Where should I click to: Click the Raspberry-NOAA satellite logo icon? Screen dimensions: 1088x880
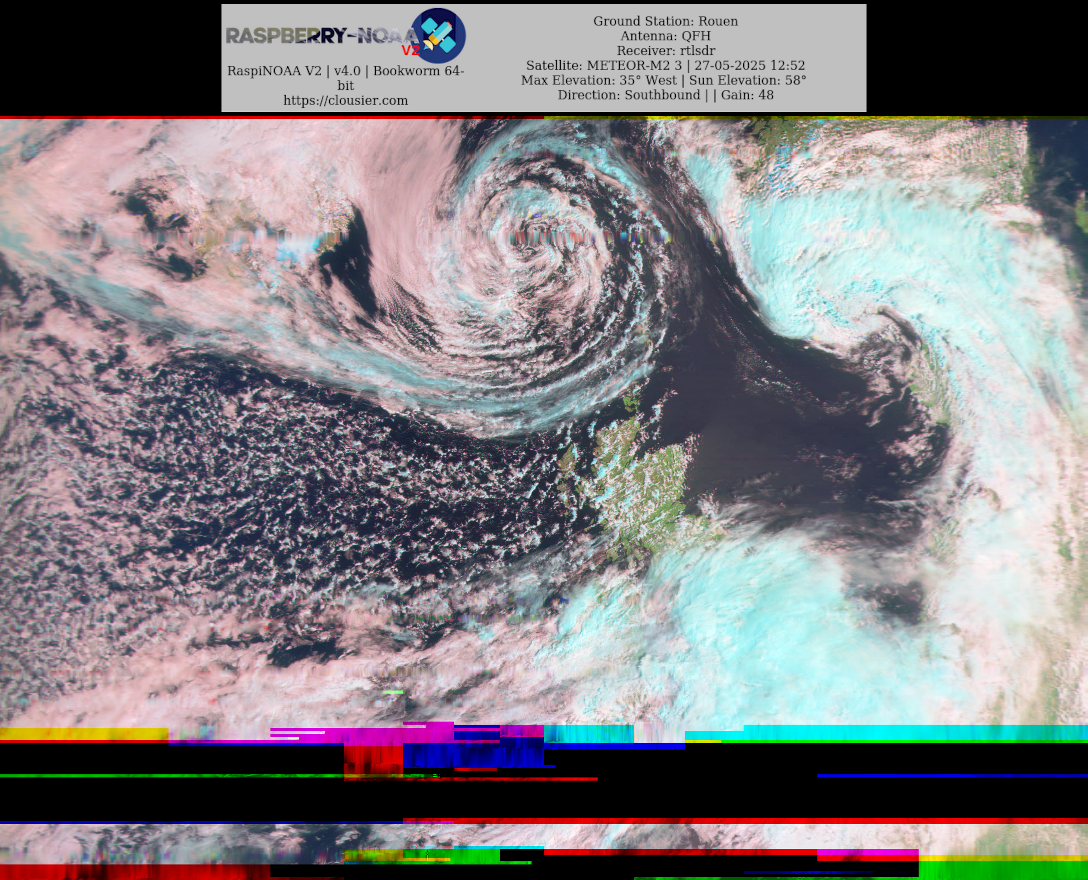point(439,35)
